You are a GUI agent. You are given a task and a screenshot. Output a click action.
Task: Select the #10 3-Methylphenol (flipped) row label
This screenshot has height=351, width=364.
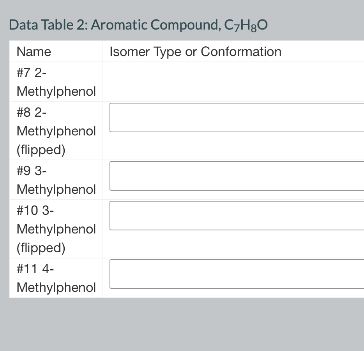coord(56,229)
